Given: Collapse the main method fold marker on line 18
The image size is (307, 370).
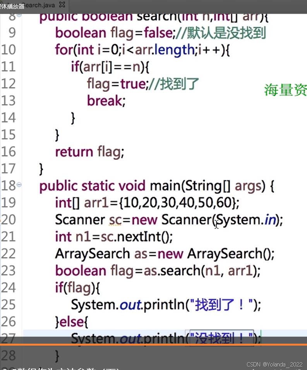Looking at the screenshot, I should [x=19, y=185].
